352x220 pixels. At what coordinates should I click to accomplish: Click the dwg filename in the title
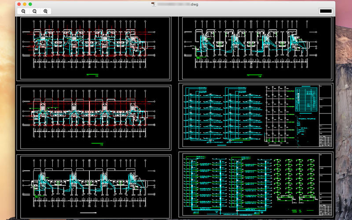178,4
